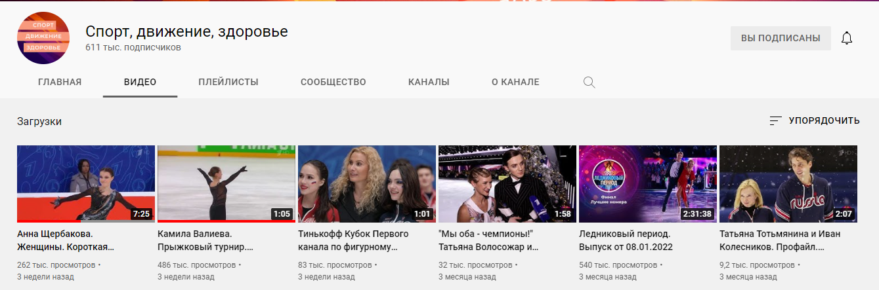This screenshot has height=290, width=879.
Task: Toggle the ВЫ ПОДПИСАНЫ subscription button
Action: 781,38
